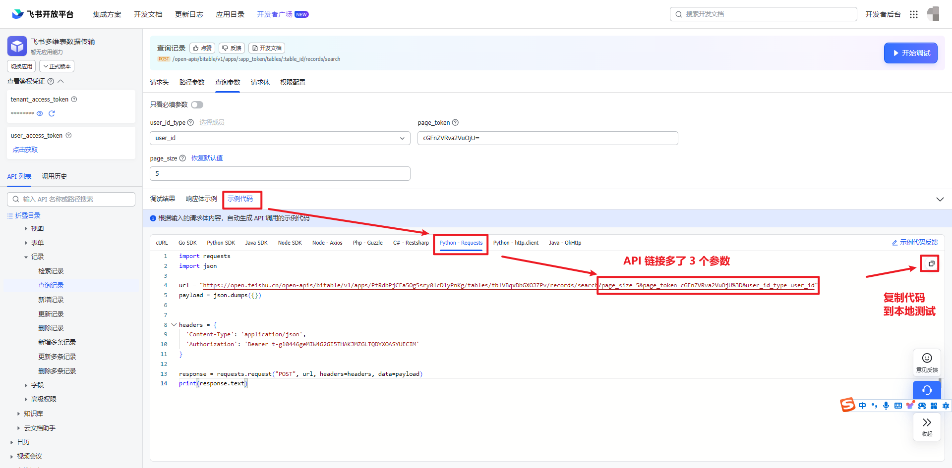Click the 反馈 button
The height and width of the screenshot is (468, 952).
pos(232,48)
